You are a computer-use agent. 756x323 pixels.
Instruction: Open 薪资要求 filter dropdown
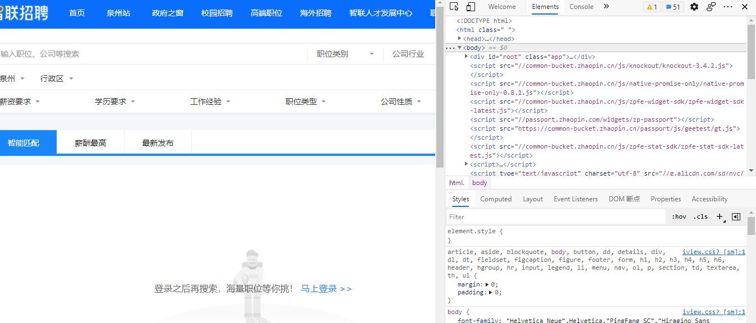click(x=20, y=101)
